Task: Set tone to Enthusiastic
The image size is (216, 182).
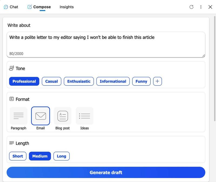Action: click(x=79, y=81)
